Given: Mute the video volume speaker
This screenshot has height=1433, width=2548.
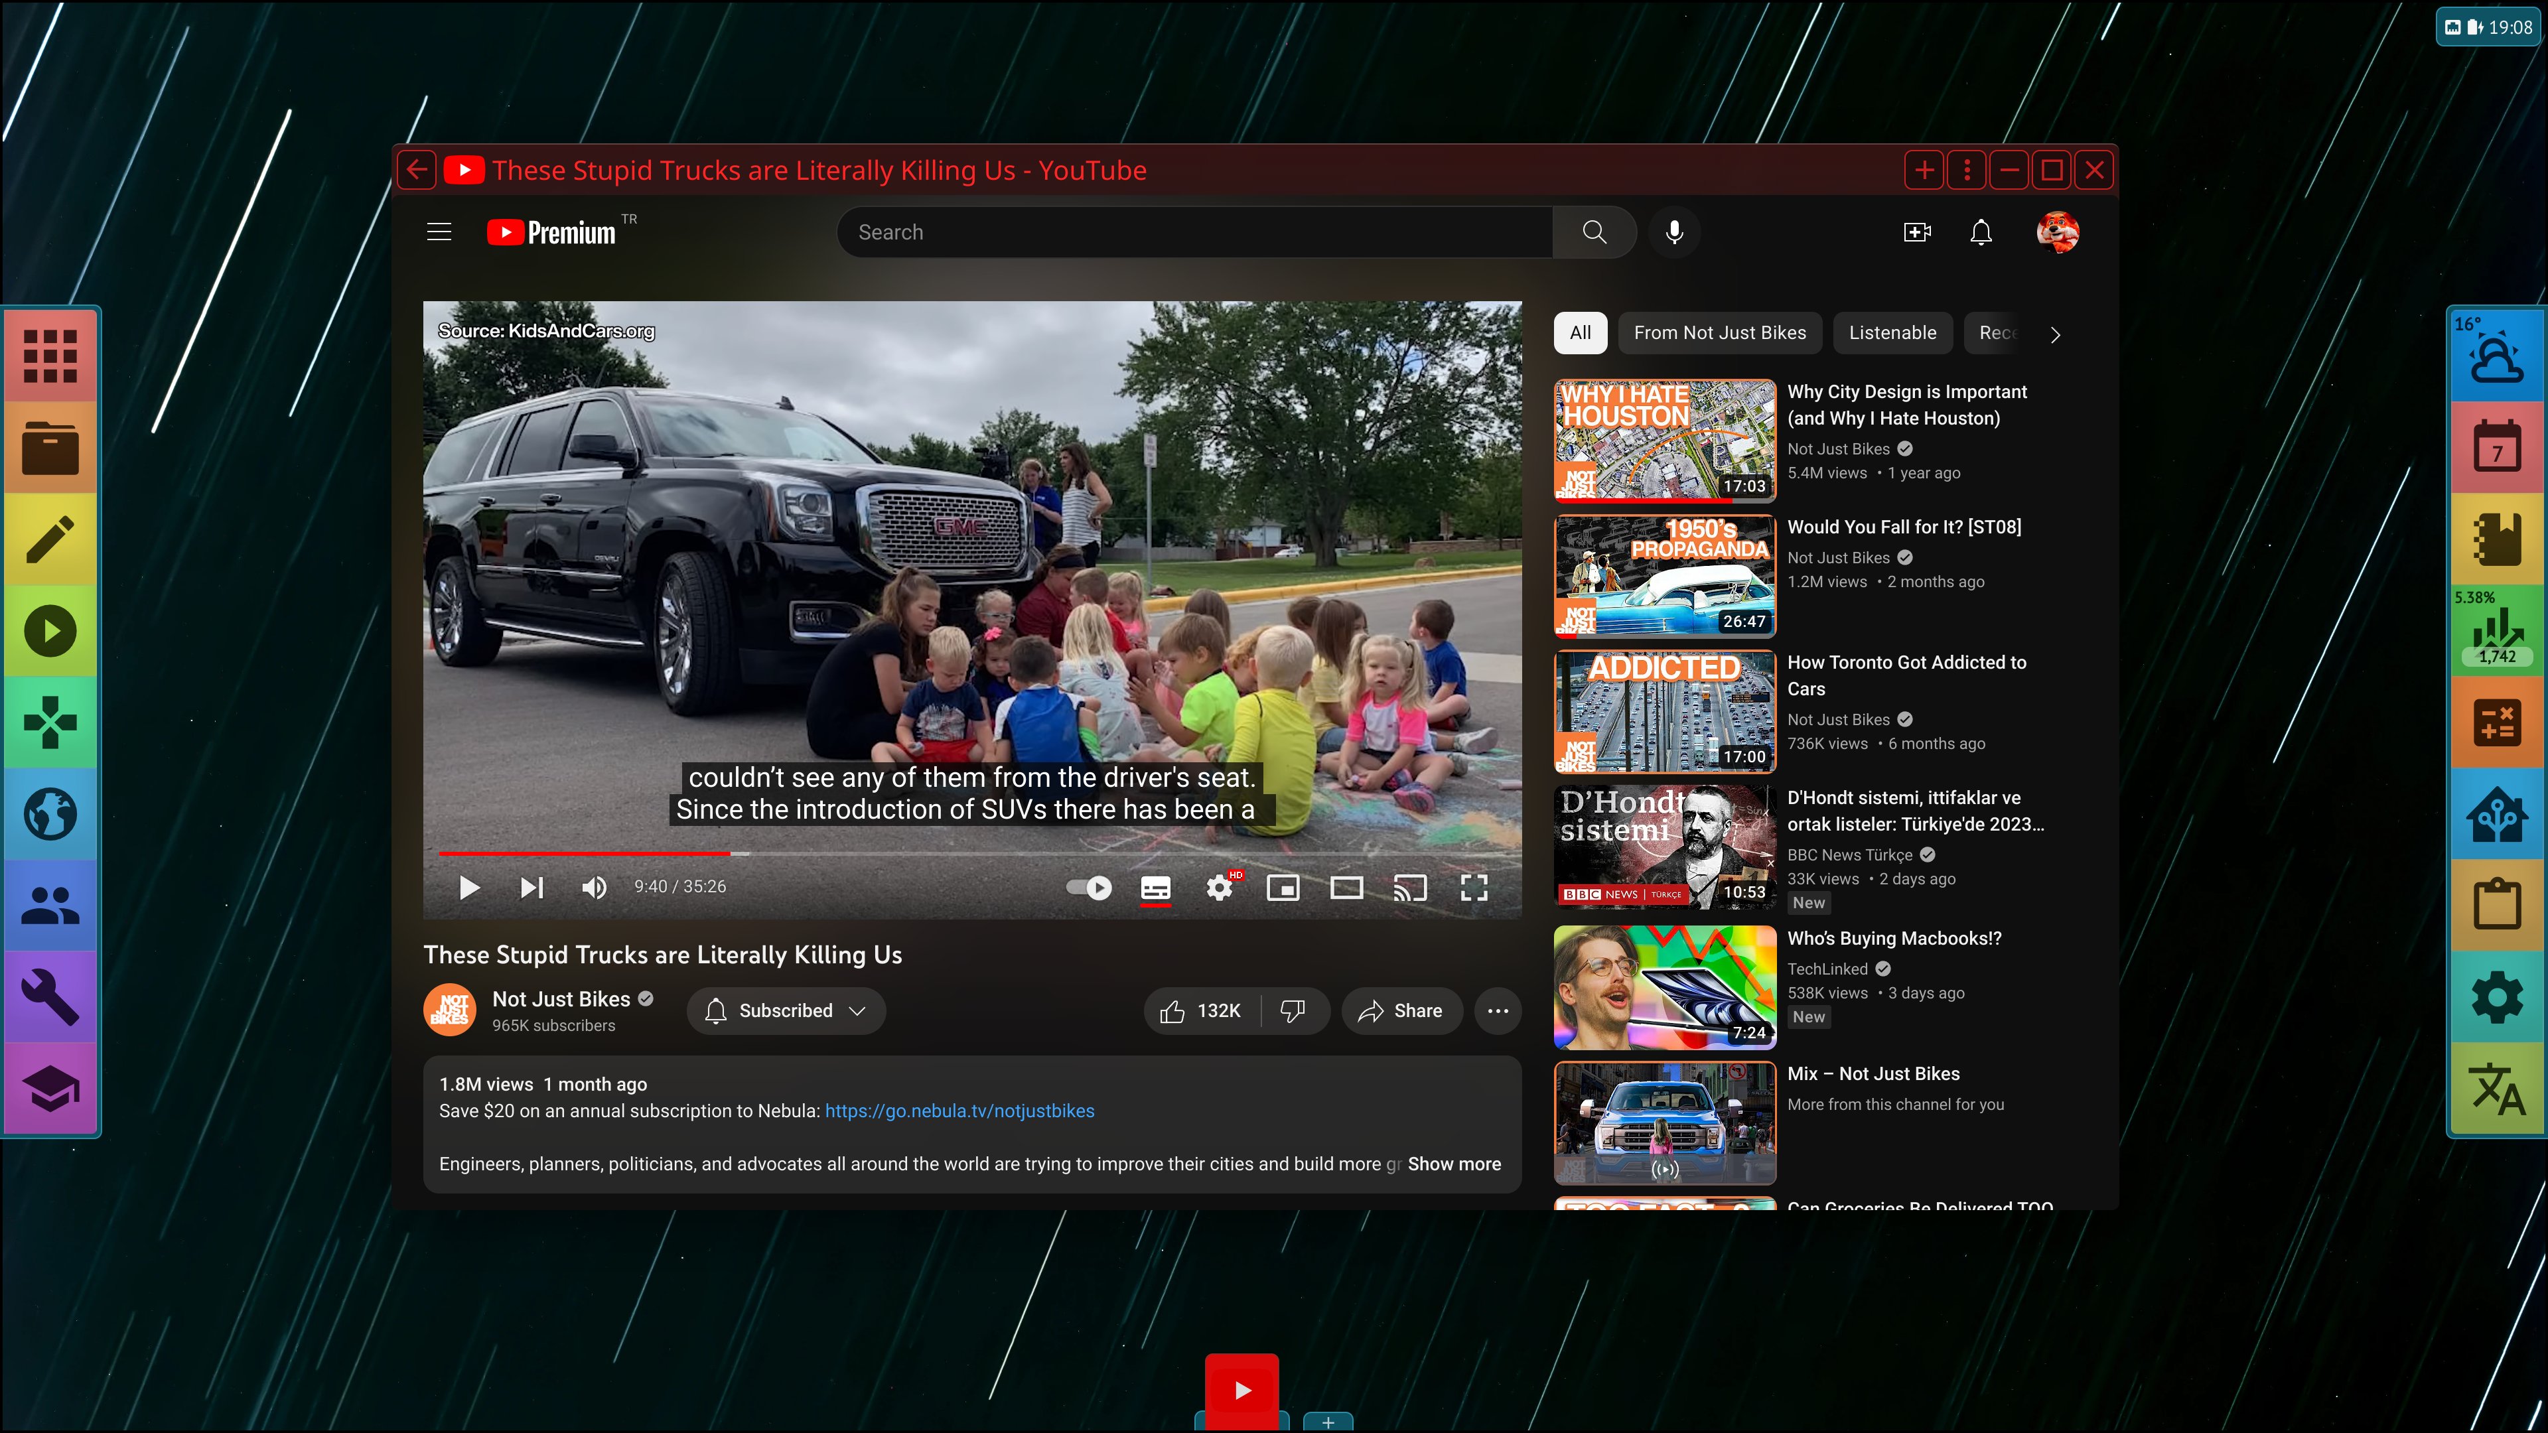Looking at the screenshot, I should coord(593,887).
